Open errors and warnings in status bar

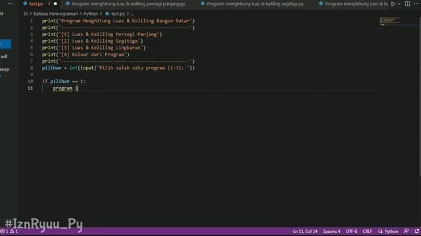coord(9,231)
